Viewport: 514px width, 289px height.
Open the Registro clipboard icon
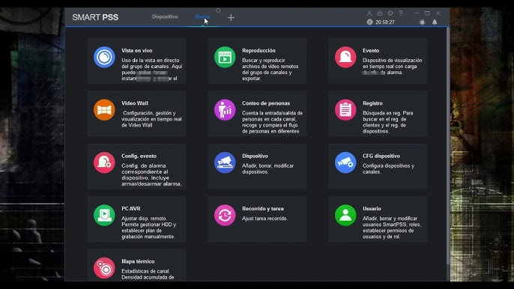pyautogui.click(x=345, y=110)
